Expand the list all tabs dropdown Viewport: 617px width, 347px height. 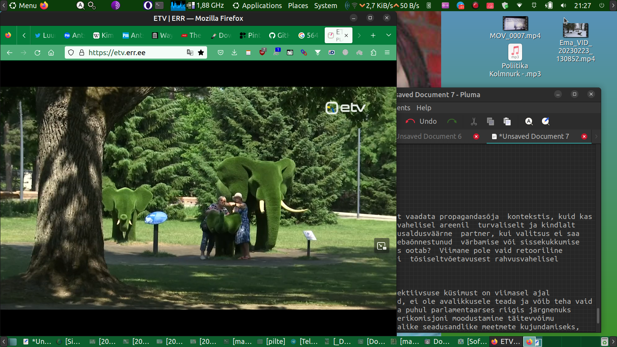pos(388,35)
